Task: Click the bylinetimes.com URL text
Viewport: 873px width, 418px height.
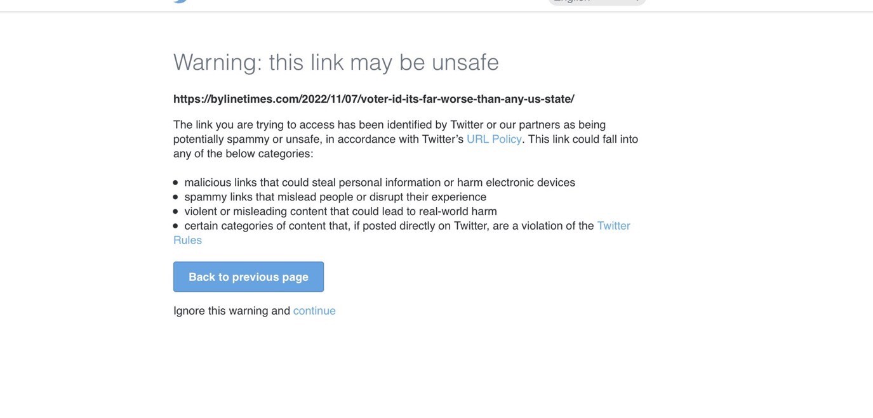Action: (374, 99)
